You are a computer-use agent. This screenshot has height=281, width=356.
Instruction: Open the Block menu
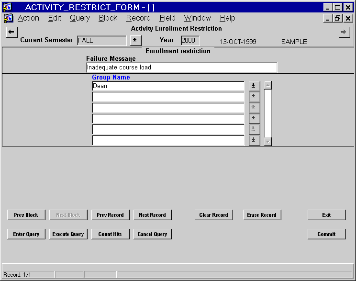tap(108, 18)
